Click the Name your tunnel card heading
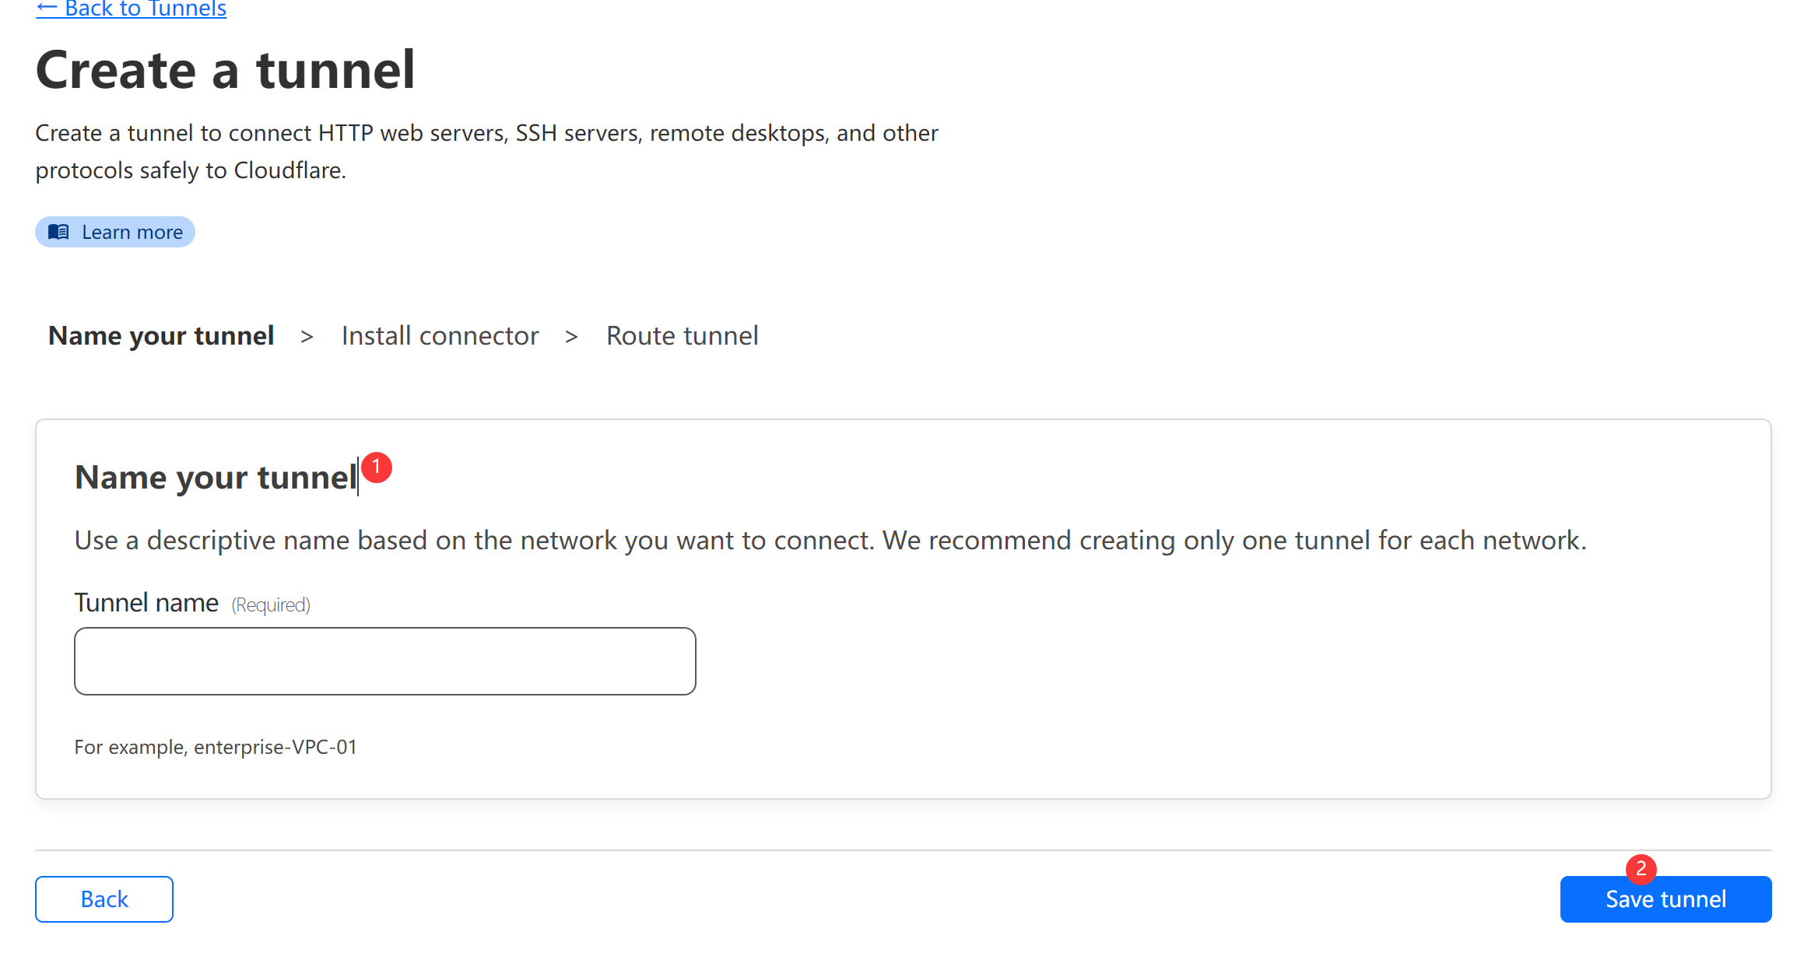This screenshot has height=974, width=1818. (x=216, y=477)
